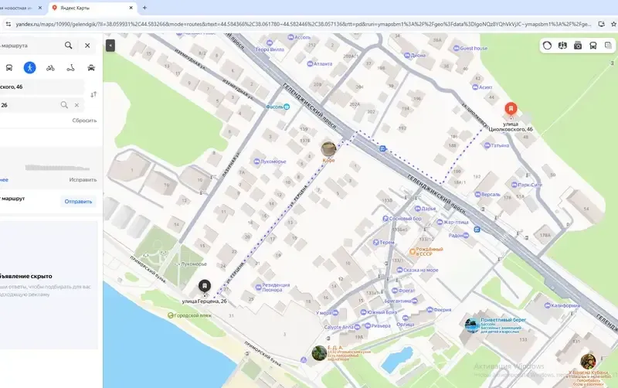The image size is (618, 388).
Task: Click the browser address bar URL
Action: pos(303,24)
